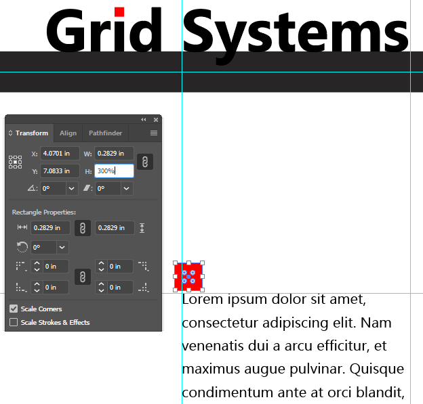423x404 pixels.
Task: Click the top-right corner type icon
Action: [143, 267]
